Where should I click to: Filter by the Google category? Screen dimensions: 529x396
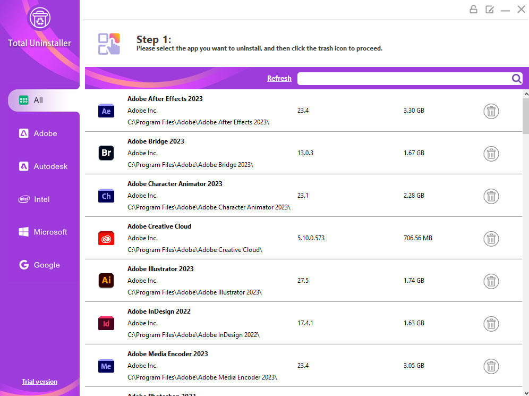coord(40,265)
